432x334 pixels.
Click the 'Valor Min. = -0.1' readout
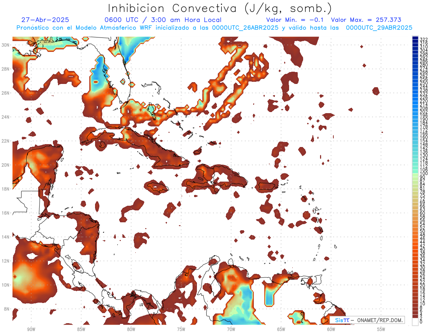pyautogui.click(x=295, y=20)
